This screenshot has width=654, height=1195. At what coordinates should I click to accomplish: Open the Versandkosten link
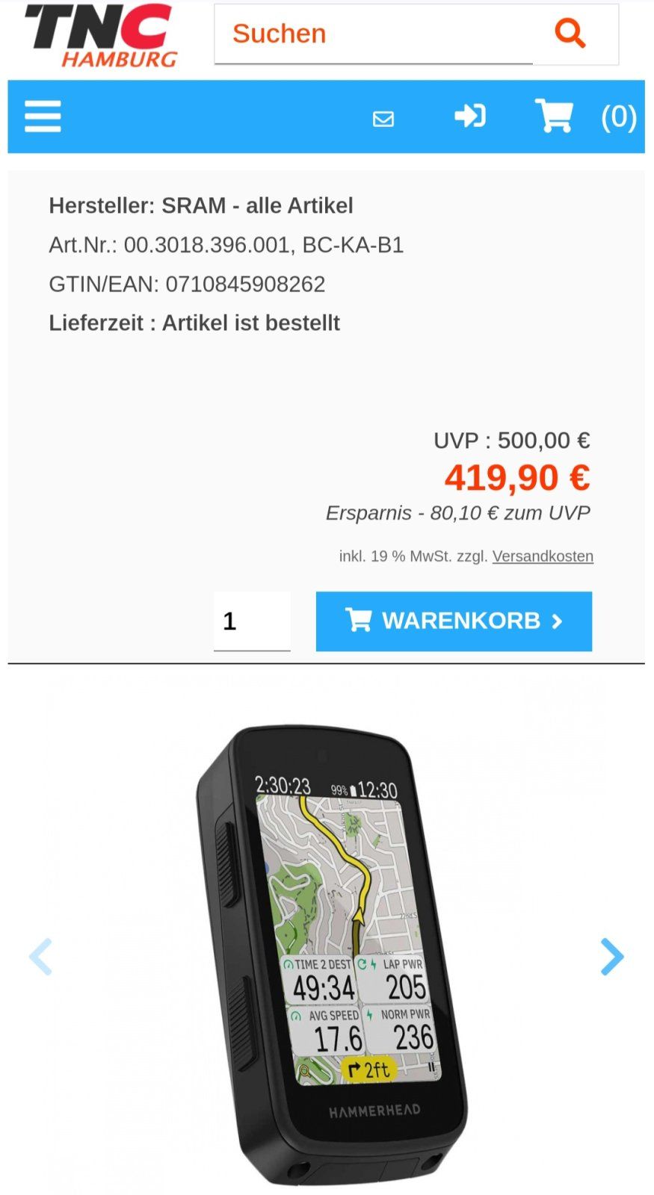click(x=543, y=556)
